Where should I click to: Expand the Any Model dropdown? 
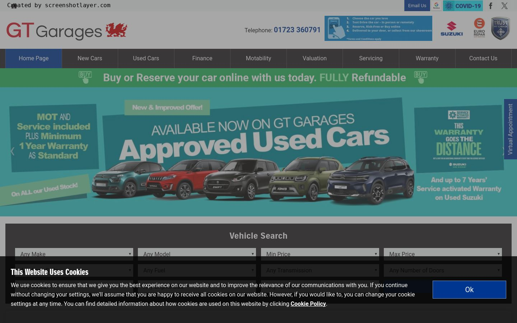(x=197, y=254)
